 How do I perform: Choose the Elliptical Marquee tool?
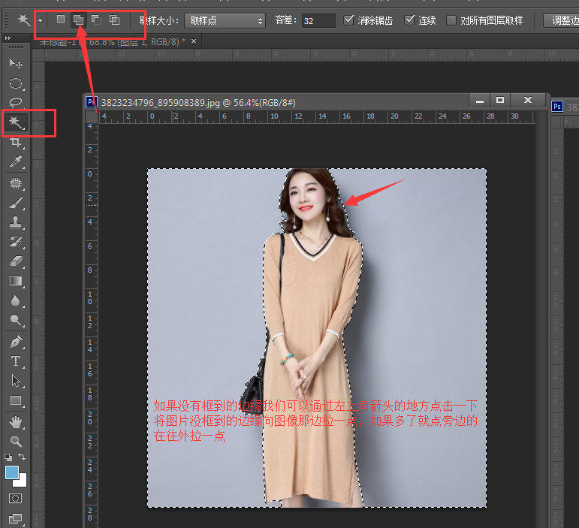click(x=15, y=83)
